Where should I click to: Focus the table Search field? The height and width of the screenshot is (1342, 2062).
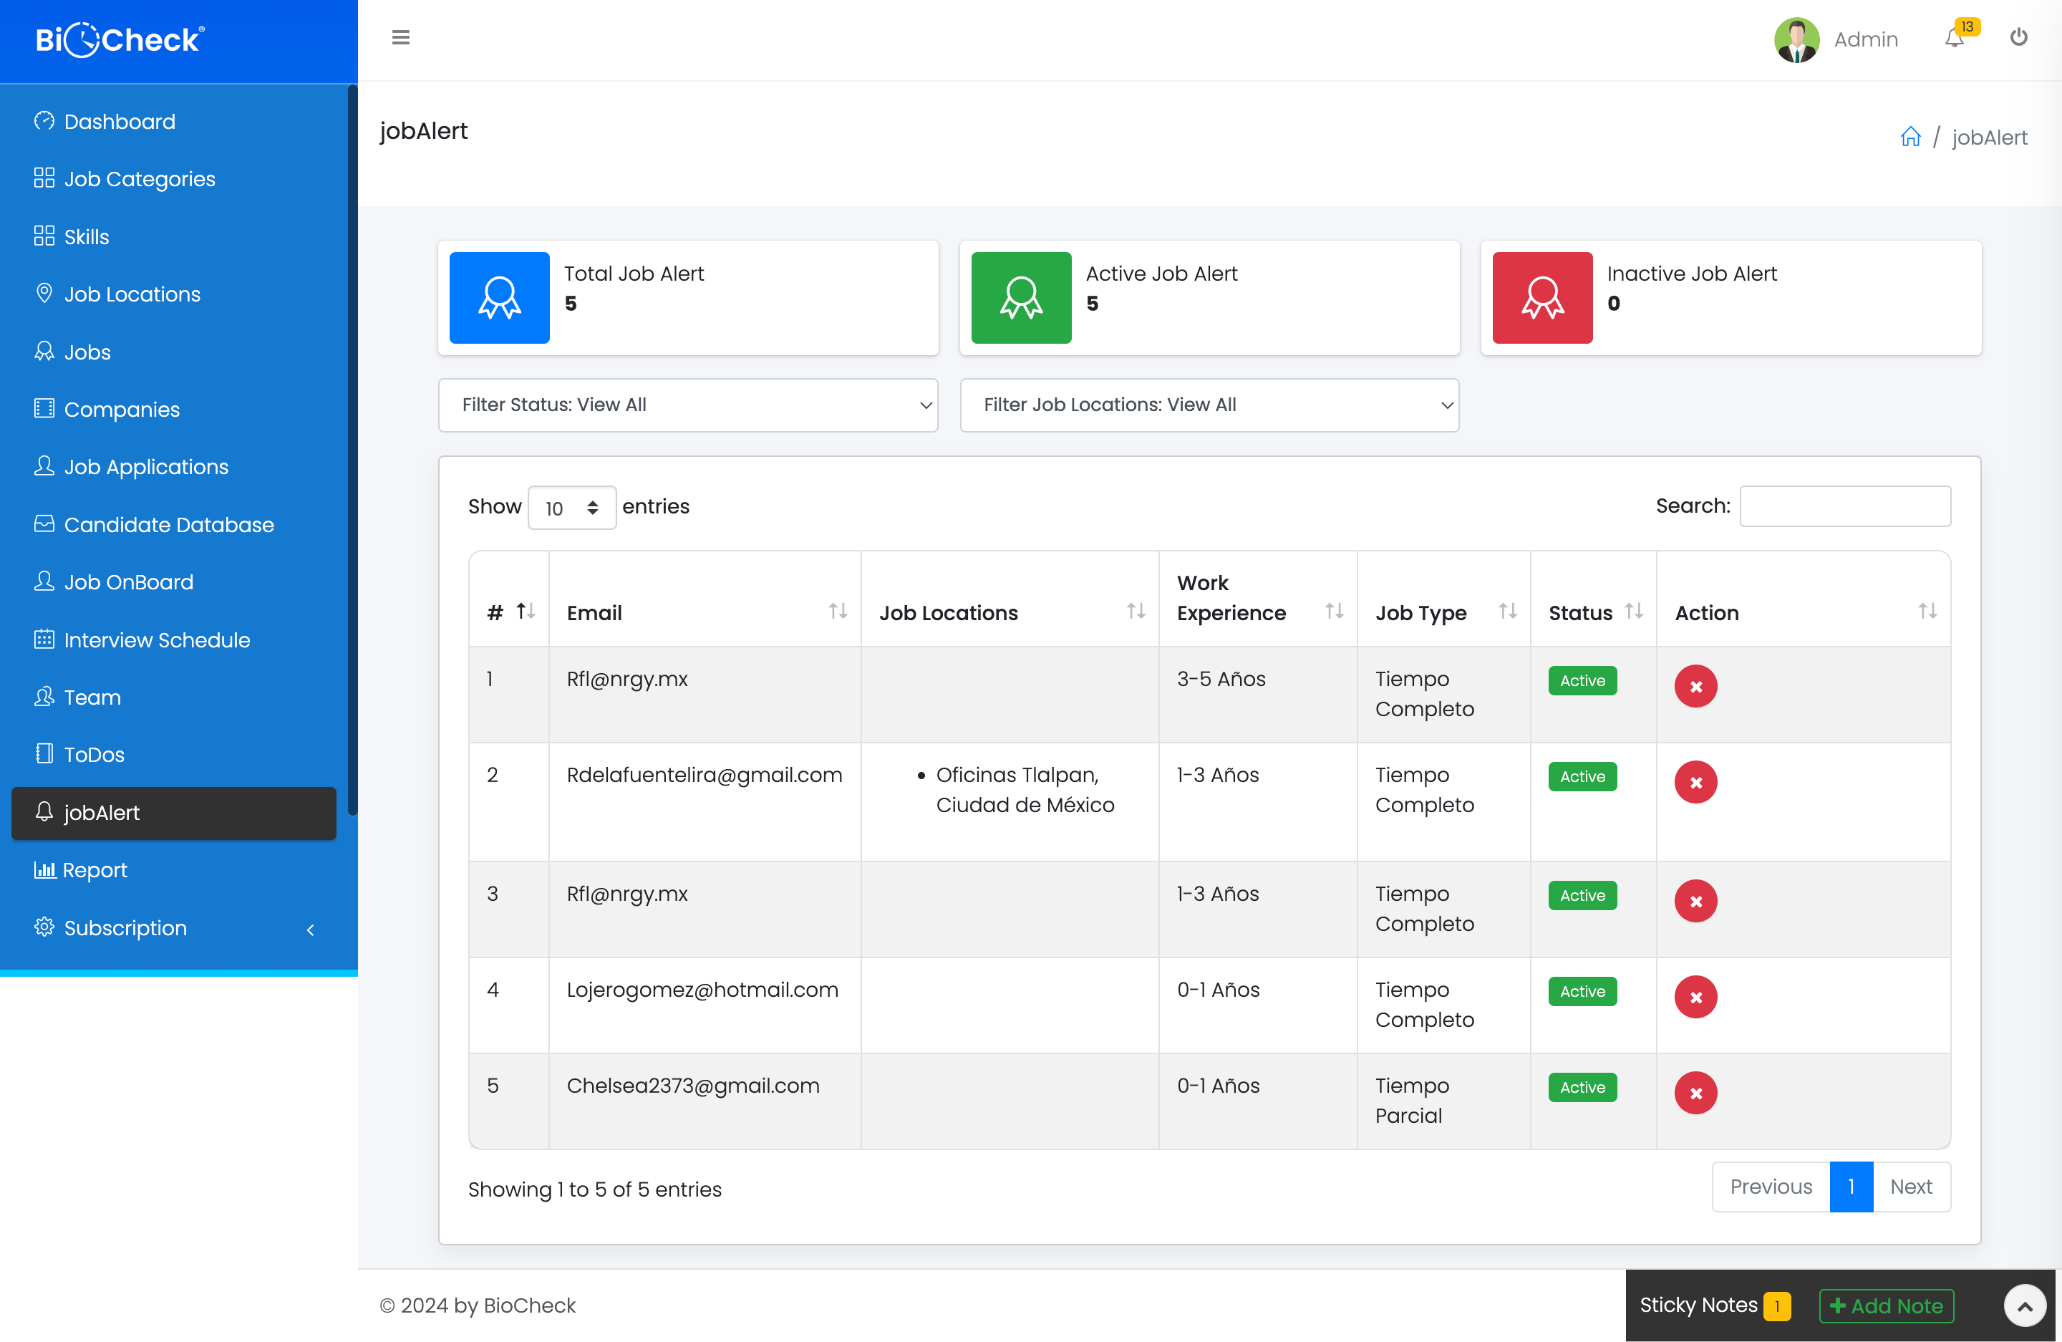coord(1845,506)
